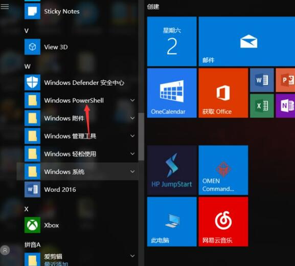Open the 邮件 mail tile
The height and width of the screenshot is (266, 295).
pos(247,41)
